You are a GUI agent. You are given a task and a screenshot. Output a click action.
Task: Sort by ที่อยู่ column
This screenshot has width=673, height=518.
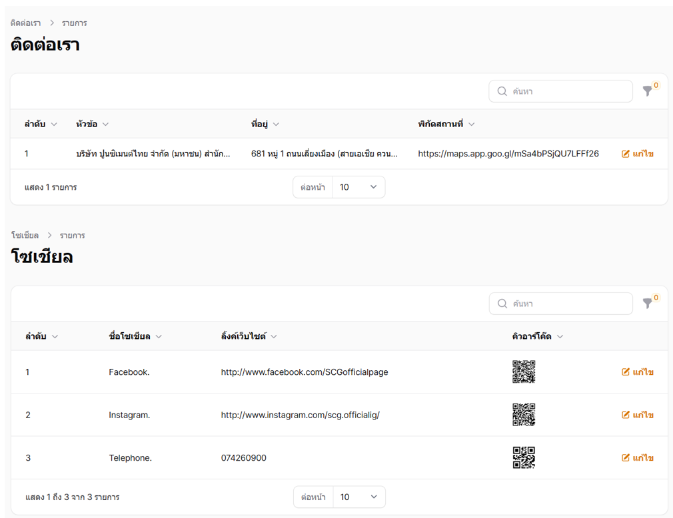(x=265, y=124)
